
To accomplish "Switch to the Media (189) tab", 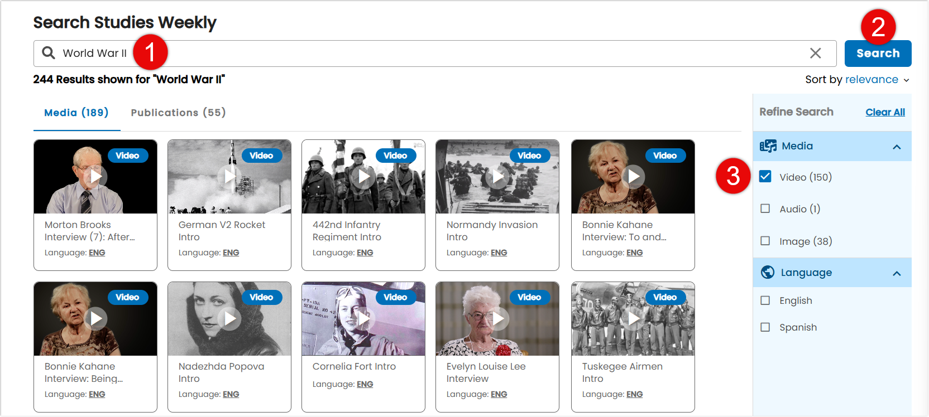I will click(x=76, y=113).
